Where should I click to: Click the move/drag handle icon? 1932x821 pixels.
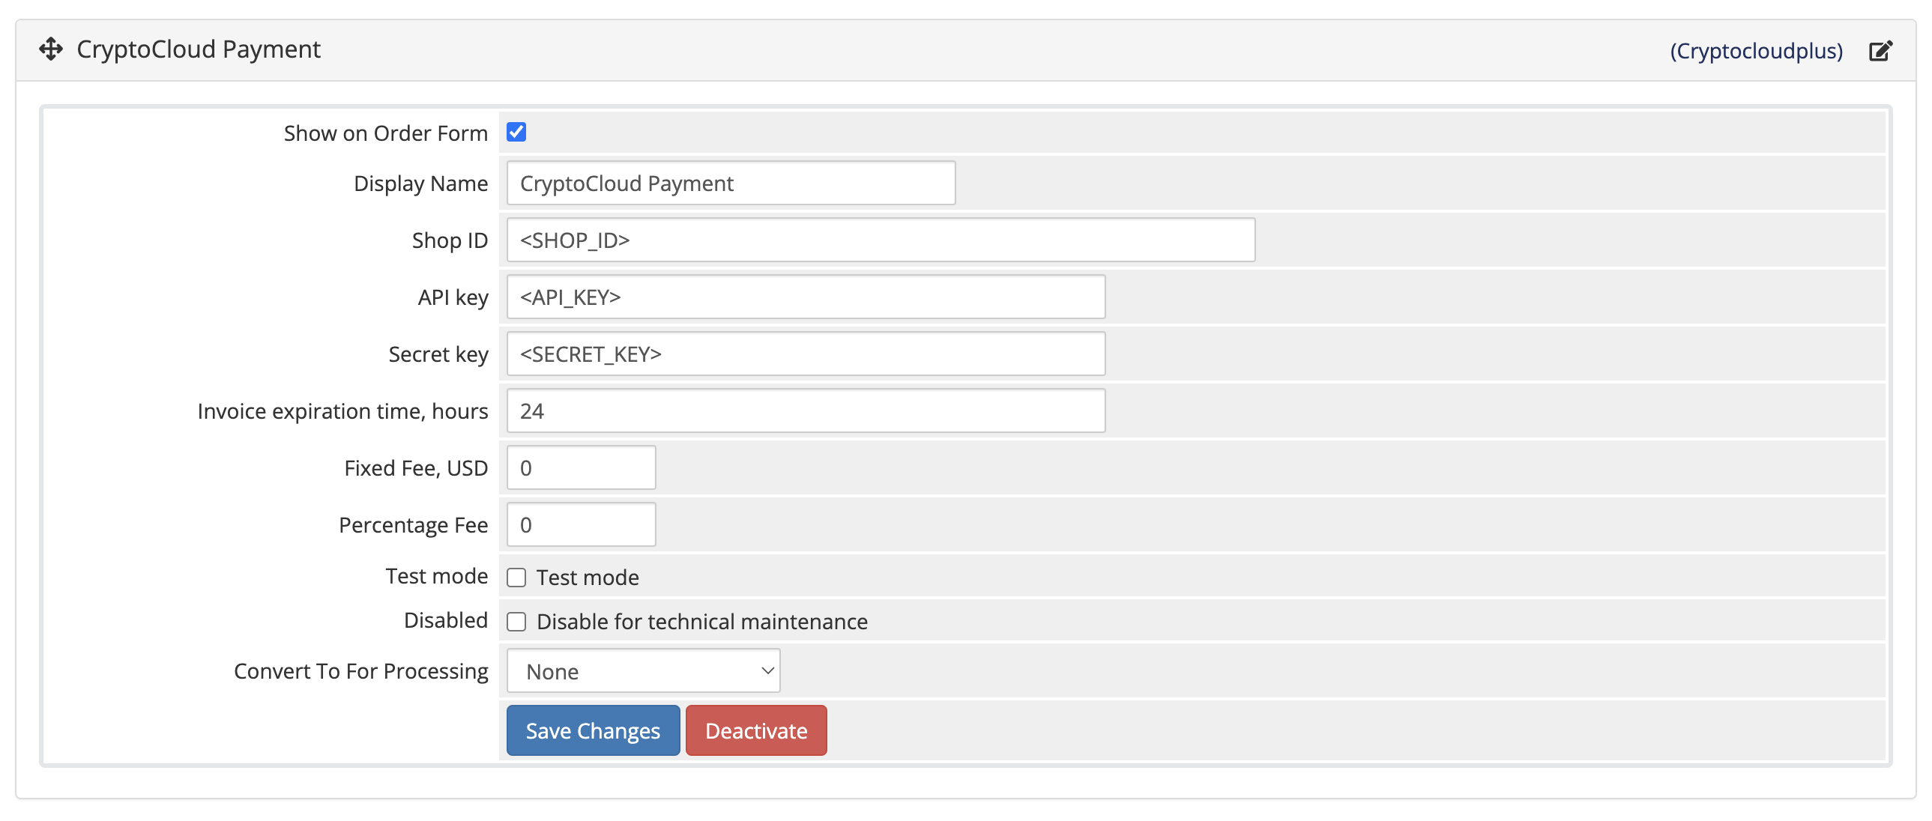[50, 49]
